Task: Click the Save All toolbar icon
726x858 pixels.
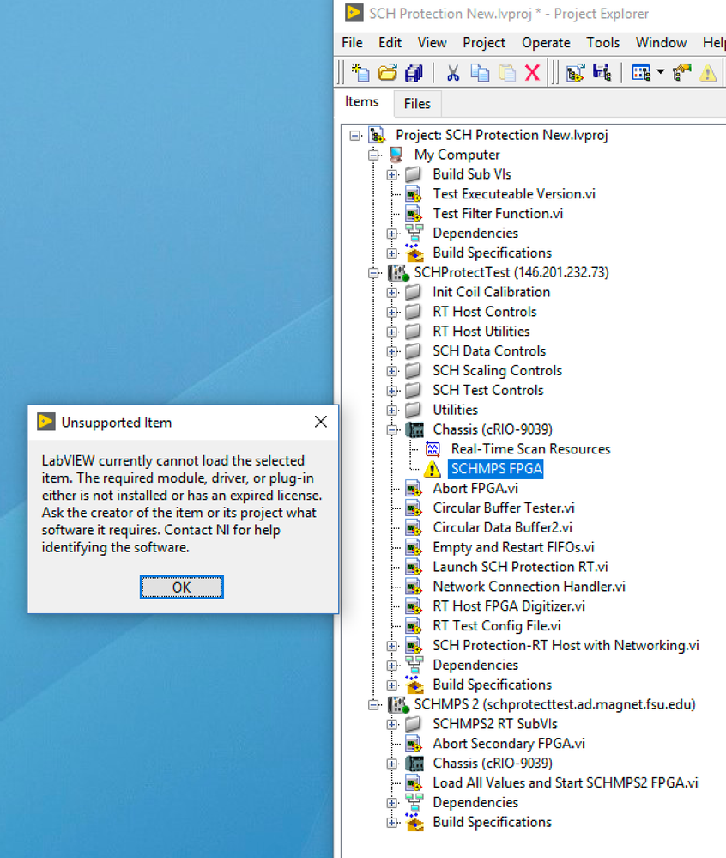Action: coord(414,72)
